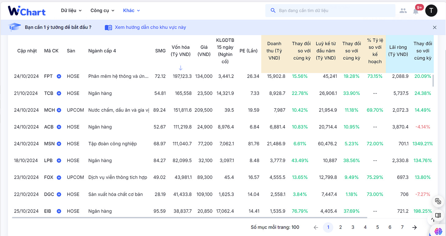Select the FPT ticker cell
Screen dimensions: 446x236
point(48,76)
